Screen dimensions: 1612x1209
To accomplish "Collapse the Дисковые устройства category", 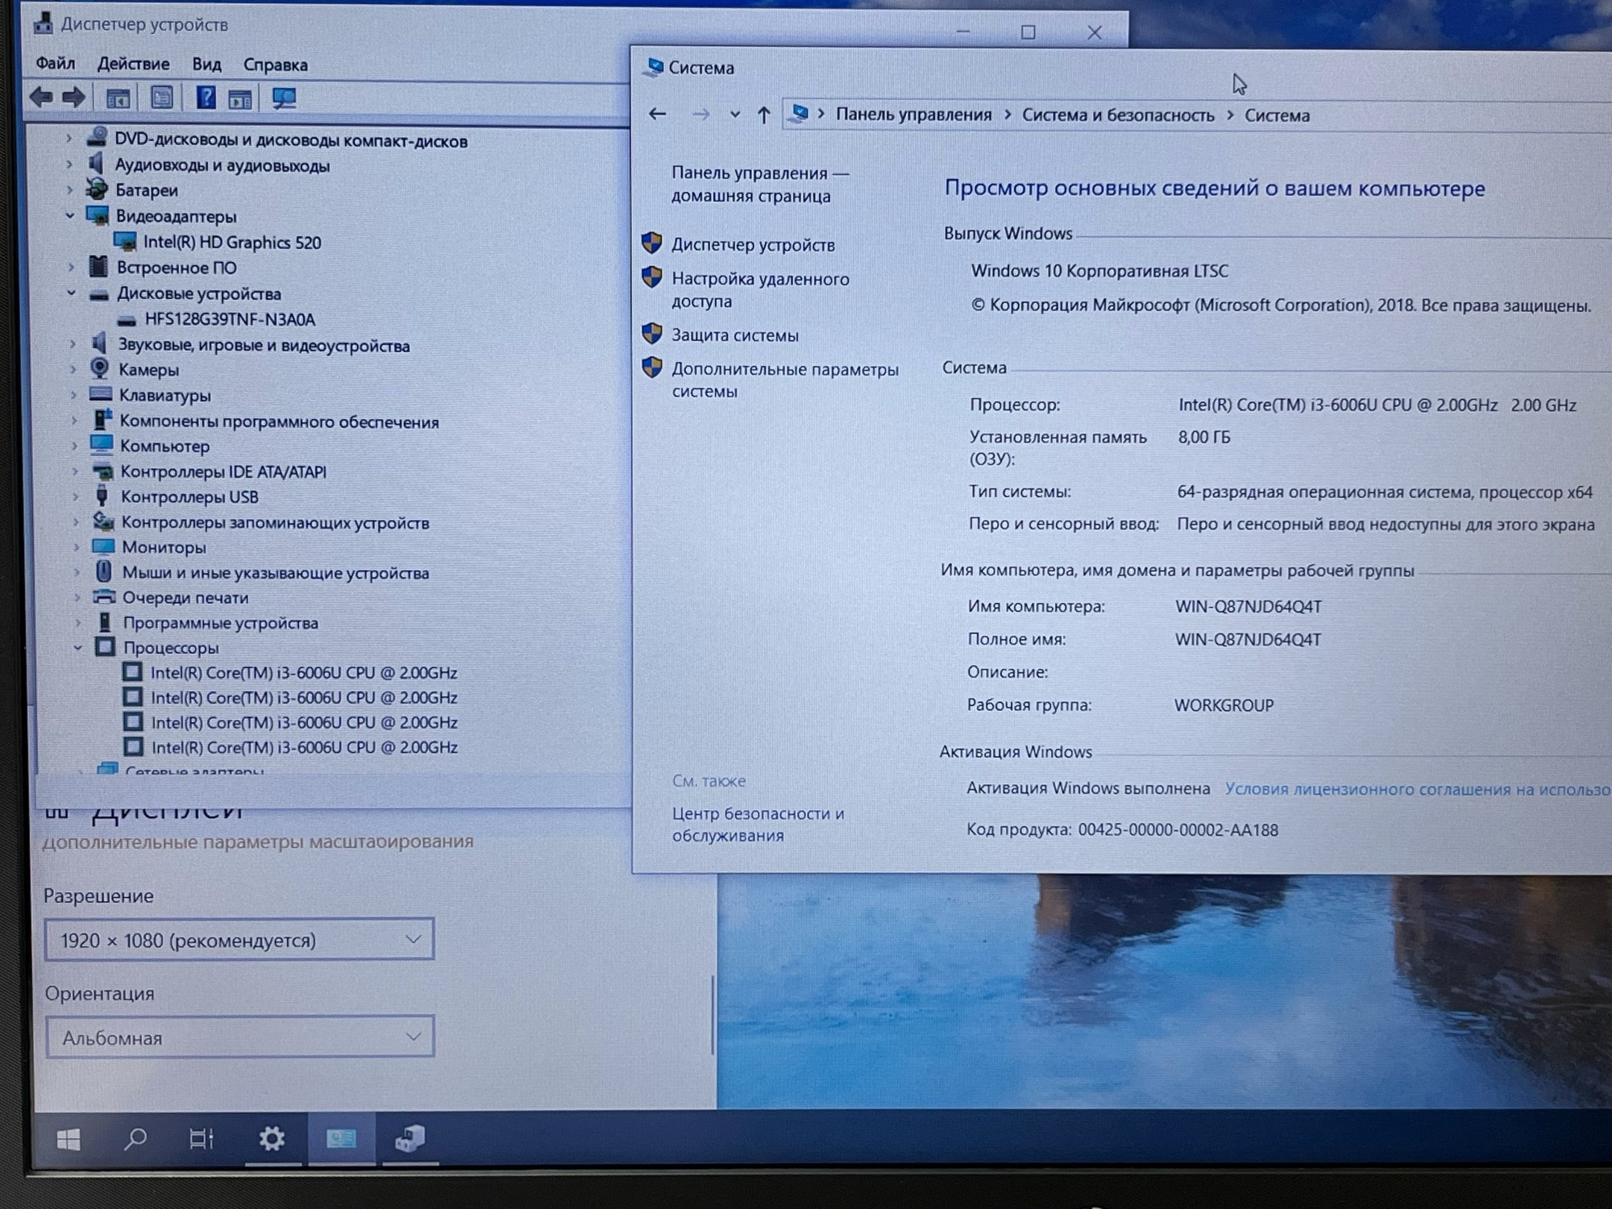I will pyautogui.click(x=71, y=293).
